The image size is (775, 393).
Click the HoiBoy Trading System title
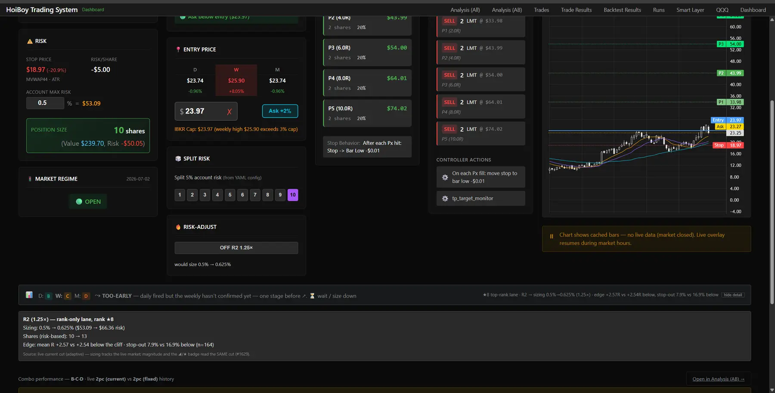click(x=42, y=9)
